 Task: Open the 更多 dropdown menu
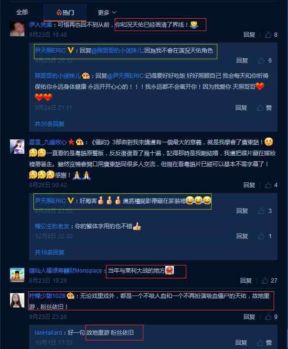pos(107,12)
